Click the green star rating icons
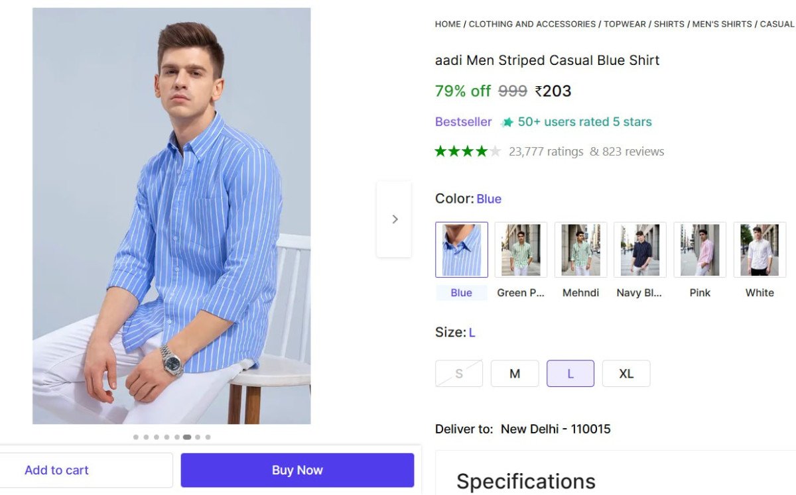This screenshot has height=495, width=796. pyautogui.click(x=467, y=152)
